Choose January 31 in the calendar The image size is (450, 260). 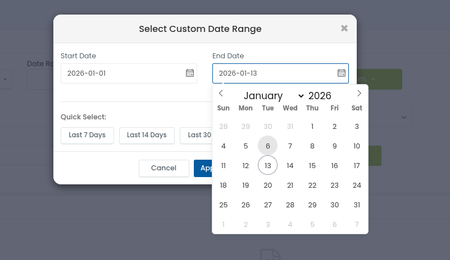click(x=357, y=205)
